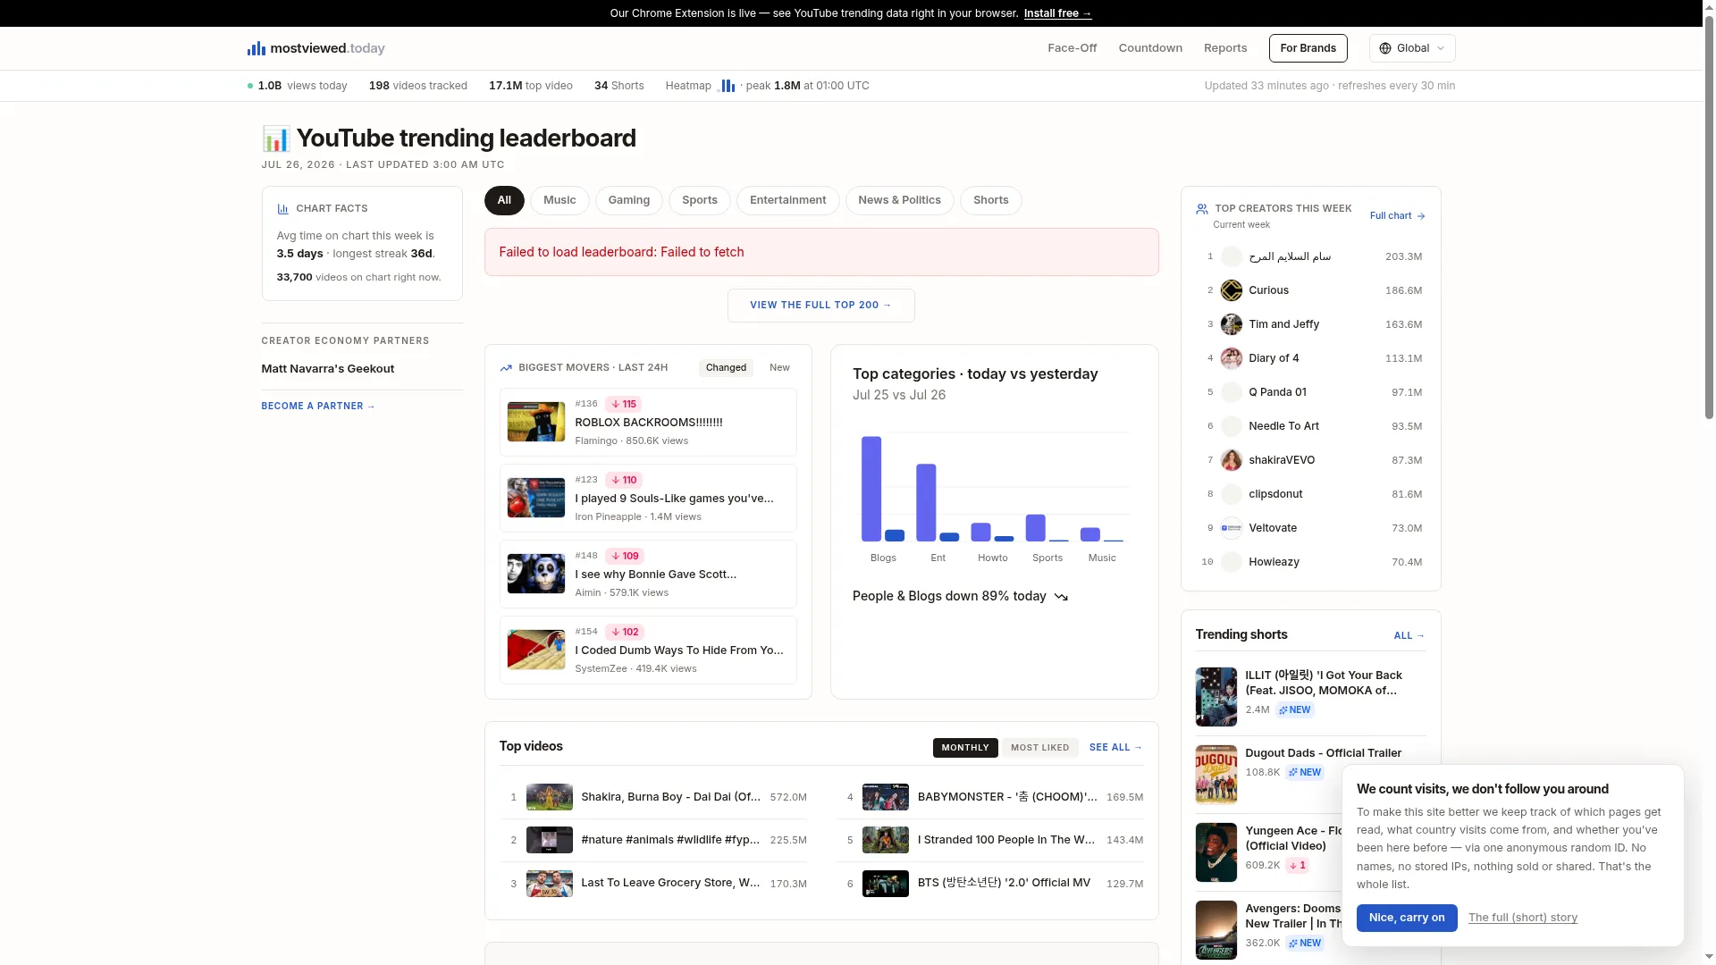This screenshot has width=1716, height=965.
Task: Click the Tim and Jeffy channel avatar
Action: 1232,324
